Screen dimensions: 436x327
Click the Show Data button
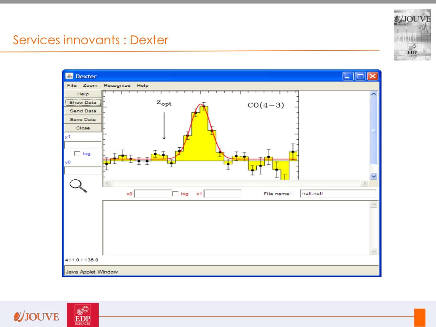pos(83,102)
